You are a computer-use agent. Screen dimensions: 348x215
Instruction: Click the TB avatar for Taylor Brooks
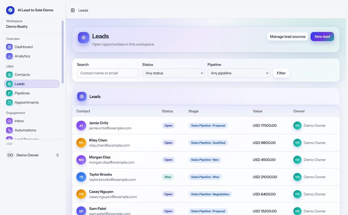(x=81, y=177)
